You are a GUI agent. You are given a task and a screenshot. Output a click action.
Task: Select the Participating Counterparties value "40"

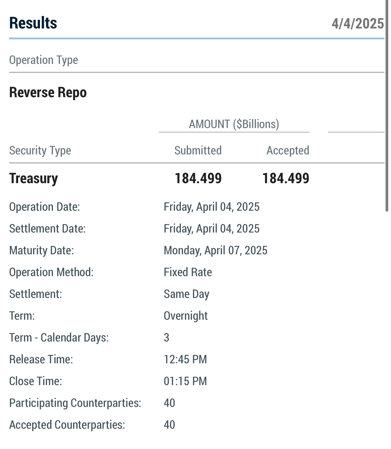(x=169, y=403)
